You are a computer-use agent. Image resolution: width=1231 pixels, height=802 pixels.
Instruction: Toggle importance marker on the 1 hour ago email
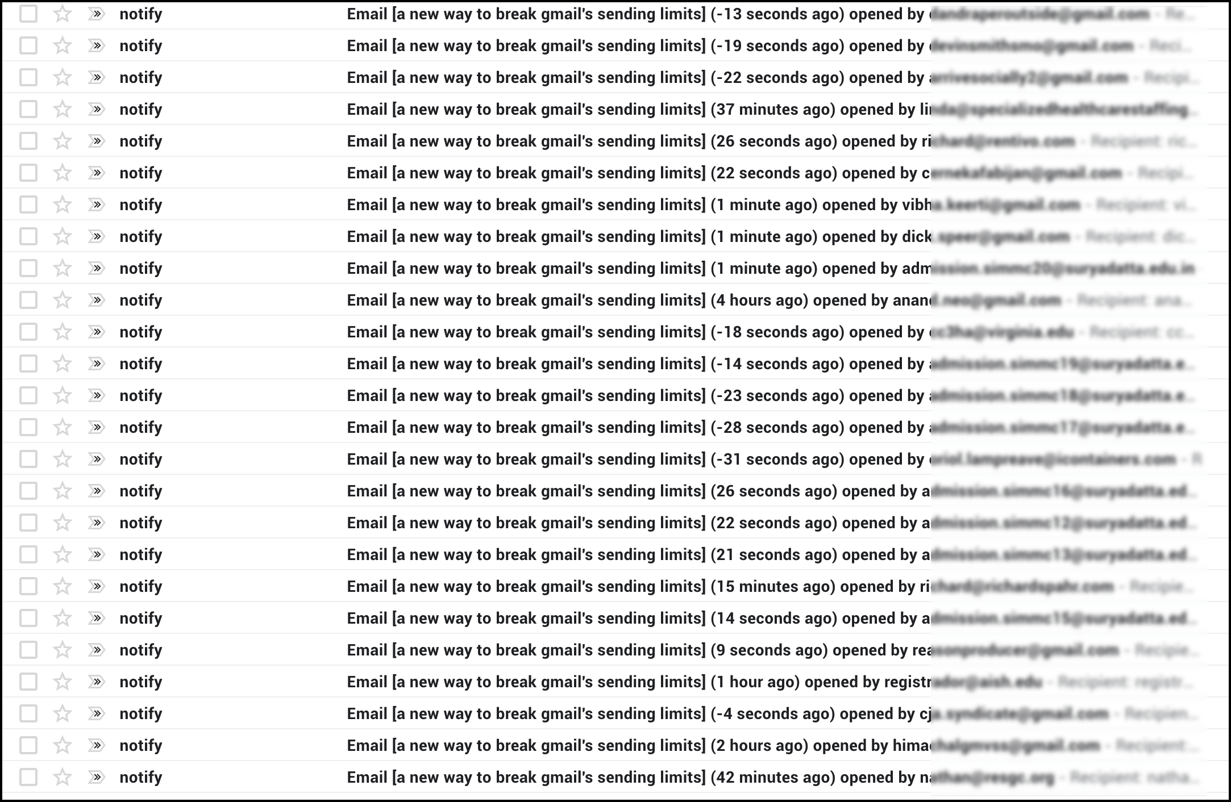pos(96,682)
